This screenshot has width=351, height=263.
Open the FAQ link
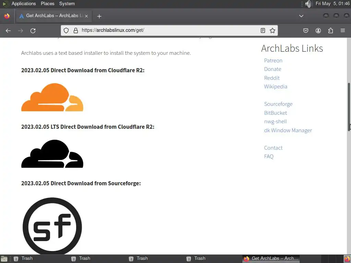[x=269, y=156]
